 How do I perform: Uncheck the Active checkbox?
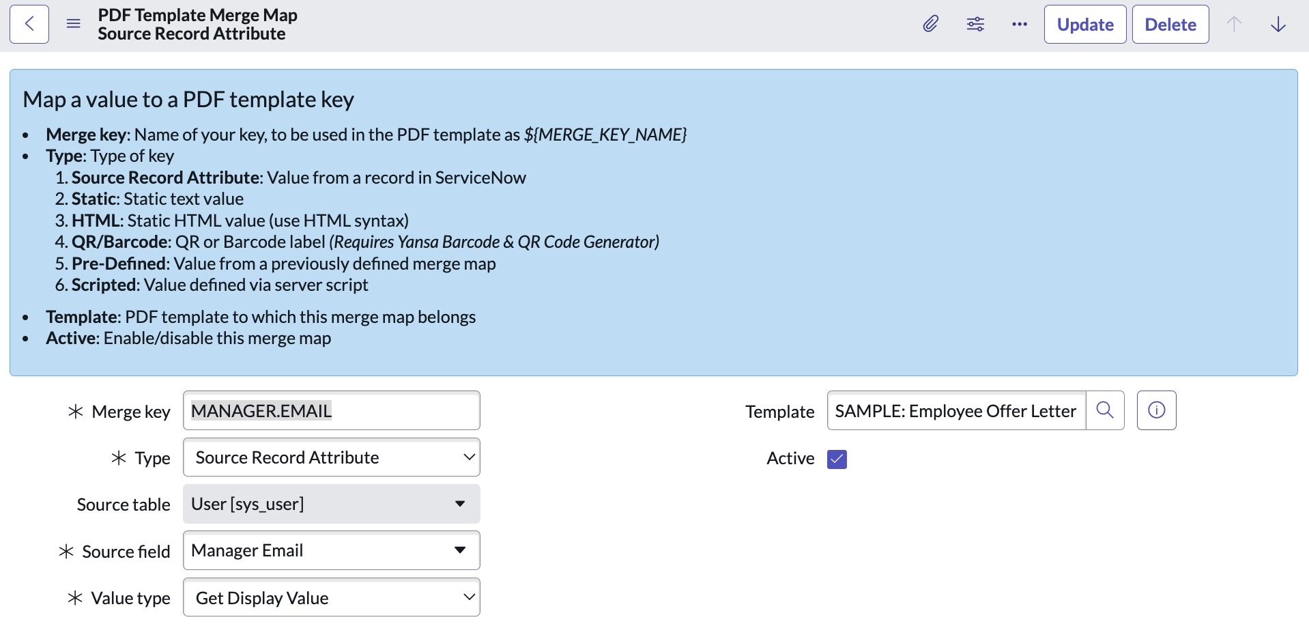[x=837, y=459]
